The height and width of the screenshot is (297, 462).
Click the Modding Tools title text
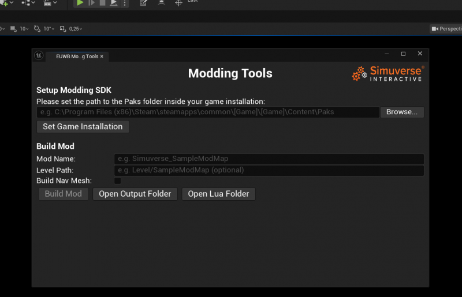point(230,73)
